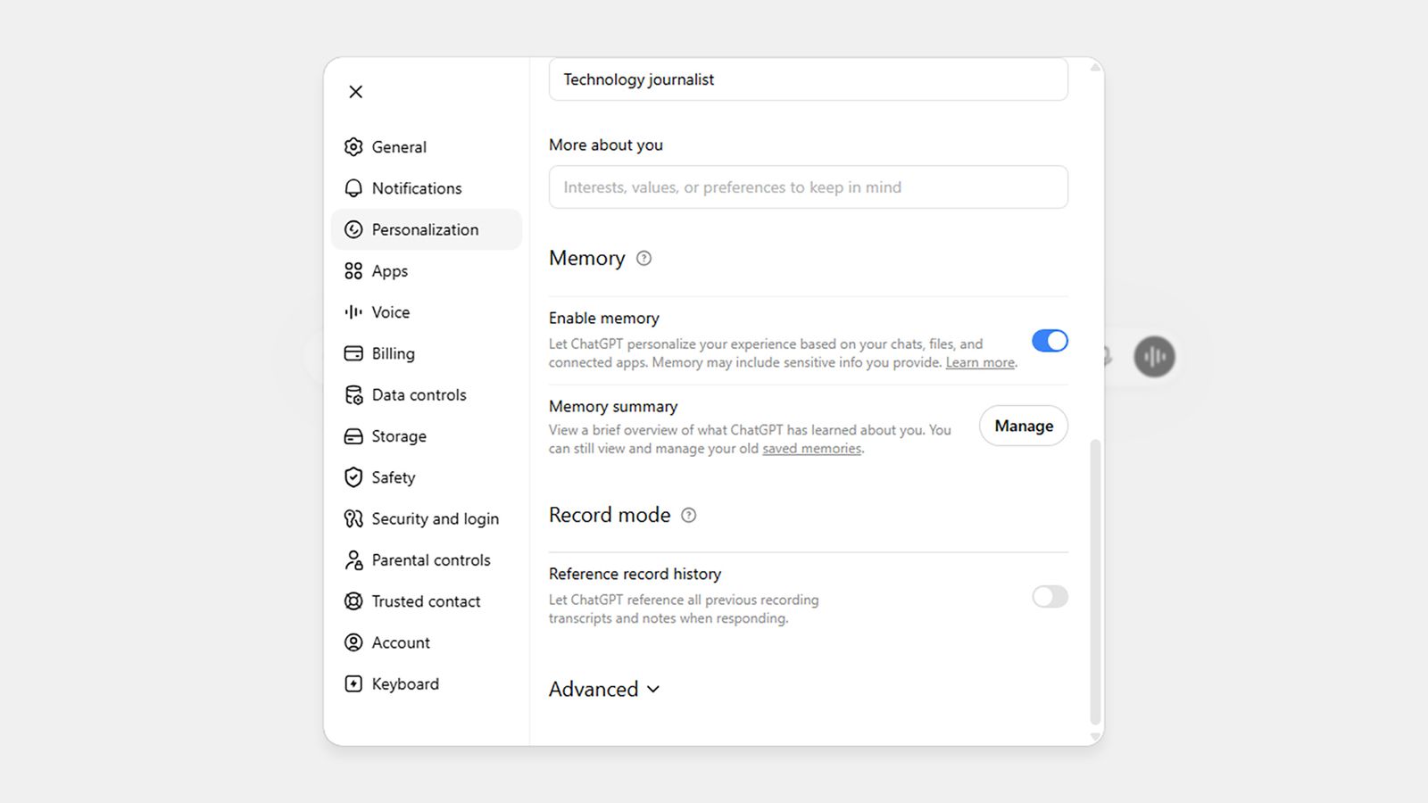Screen dimensions: 1428x803
Task: Expand the Advanced section
Action: click(604, 689)
